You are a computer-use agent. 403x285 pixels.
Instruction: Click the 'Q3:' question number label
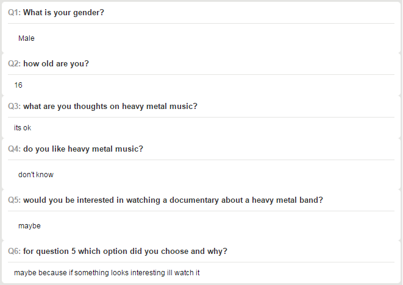coord(15,107)
